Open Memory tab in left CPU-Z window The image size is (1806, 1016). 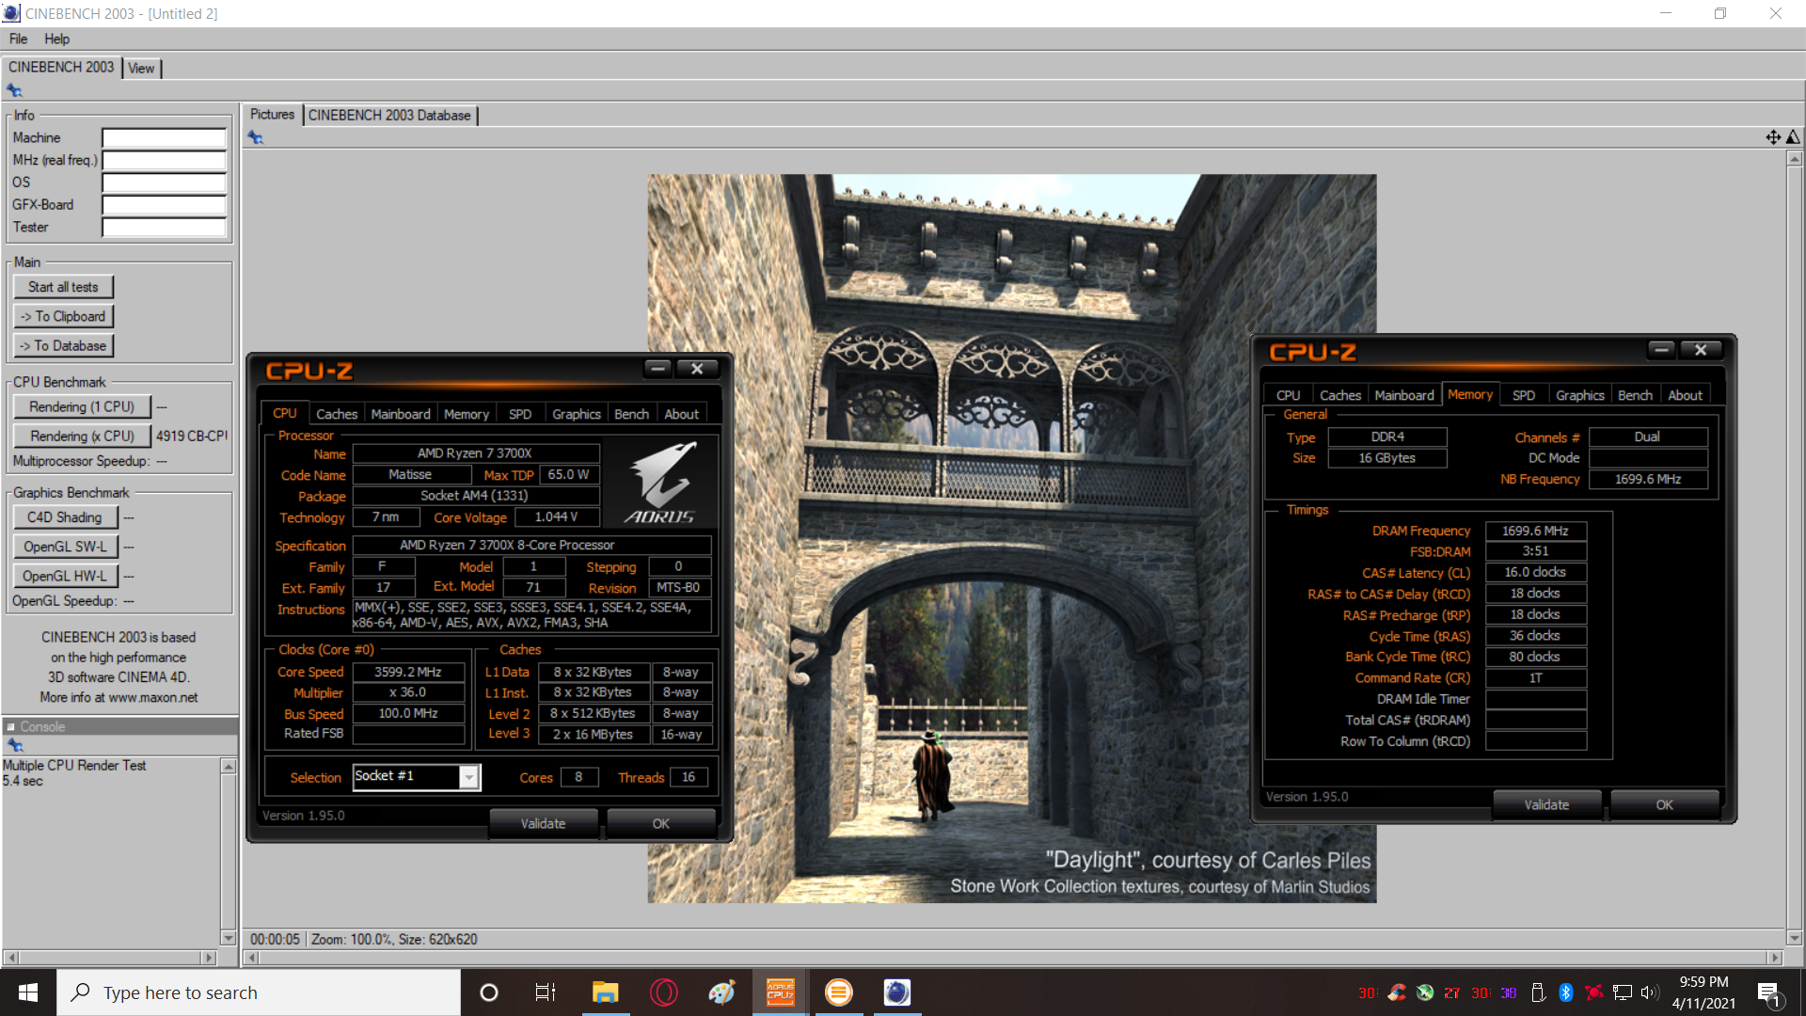pyautogui.click(x=467, y=414)
